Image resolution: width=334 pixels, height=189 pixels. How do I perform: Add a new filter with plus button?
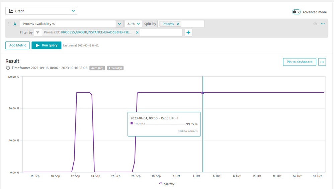pyautogui.click(x=188, y=32)
